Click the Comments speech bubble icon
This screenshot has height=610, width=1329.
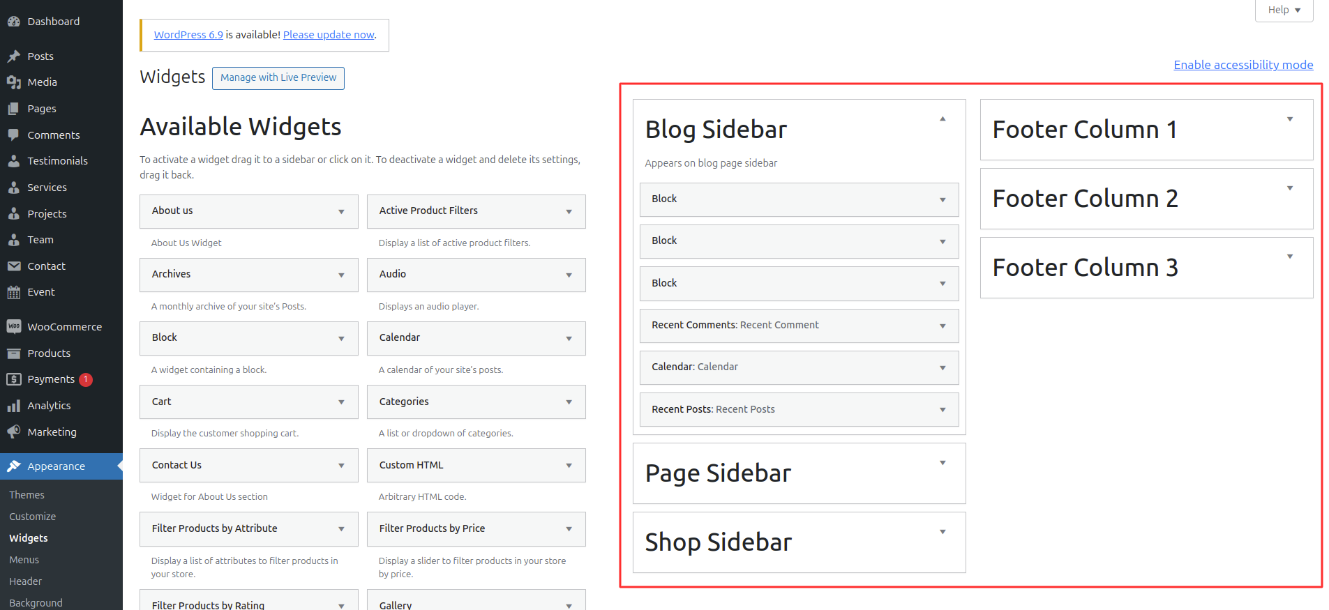click(14, 135)
